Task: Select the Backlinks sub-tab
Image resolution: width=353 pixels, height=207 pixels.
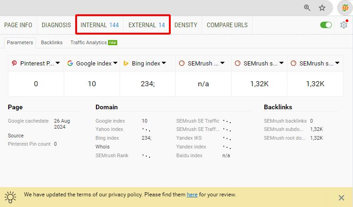Action: (52, 42)
